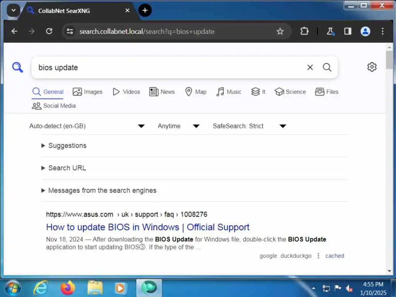Open the Anytime time range dropdown
Screen dimensions: 396x297
point(179,126)
